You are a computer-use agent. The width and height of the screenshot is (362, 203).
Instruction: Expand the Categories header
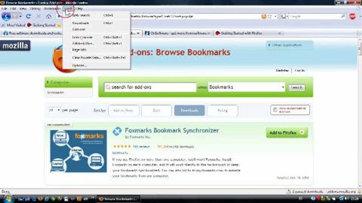click(x=68, y=82)
